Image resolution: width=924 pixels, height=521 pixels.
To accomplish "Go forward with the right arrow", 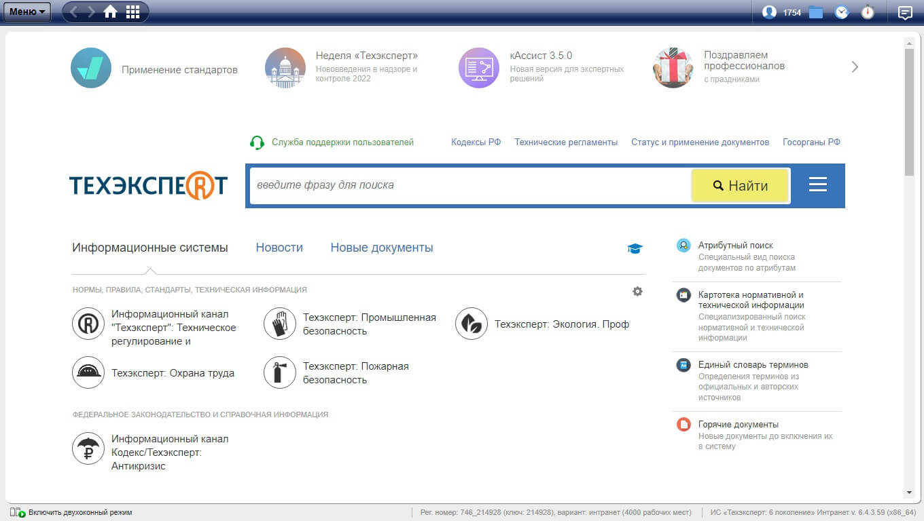I will pos(91,12).
